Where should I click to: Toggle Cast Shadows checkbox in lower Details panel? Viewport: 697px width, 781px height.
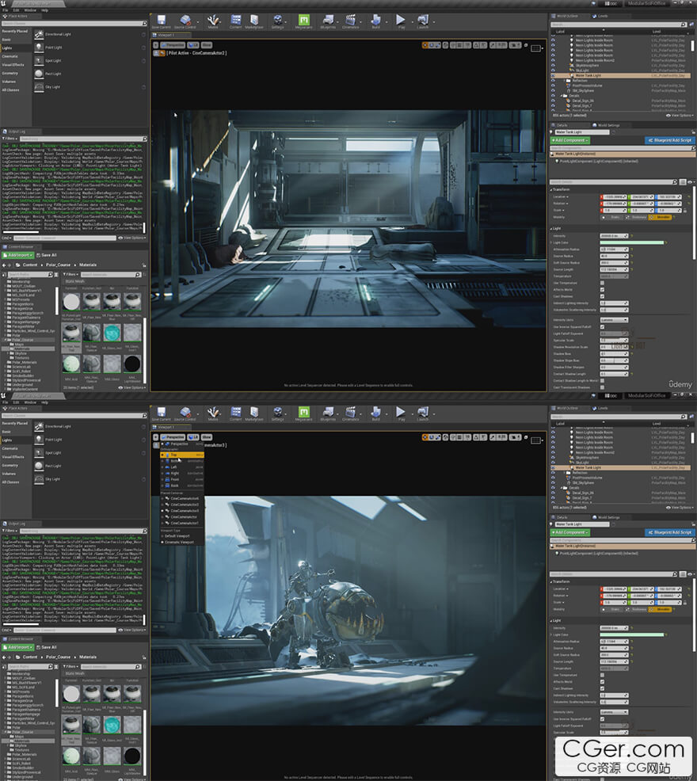tap(602, 688)
